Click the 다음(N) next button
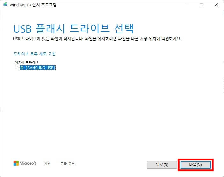The height and width of the screenshot is (177, 224). pos(195,165)
